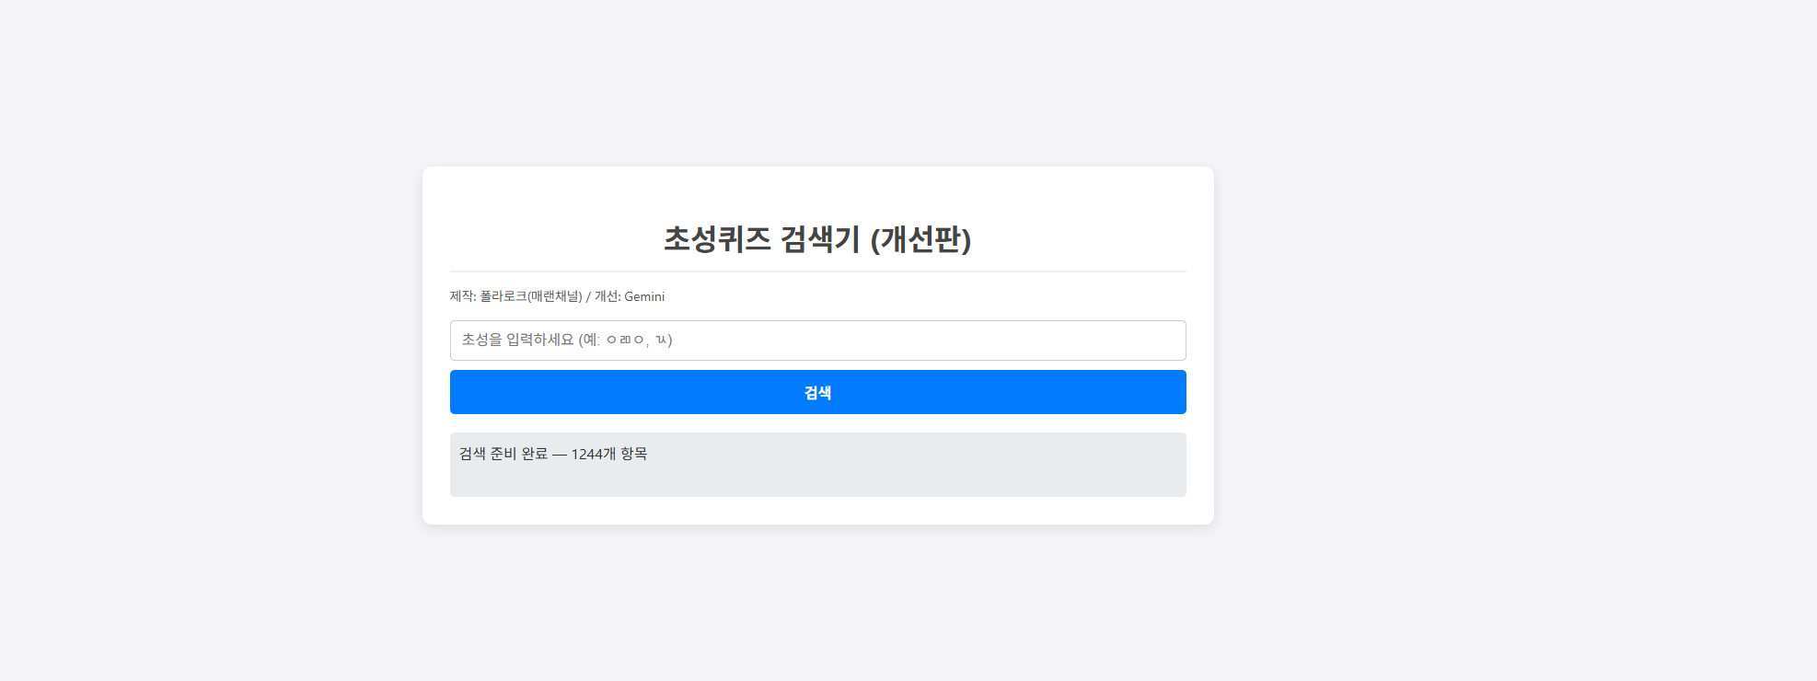The width and height of the screenshot is (1817, 681).
Task: Click the Gemini text in the credits
Action: [644, 296]
